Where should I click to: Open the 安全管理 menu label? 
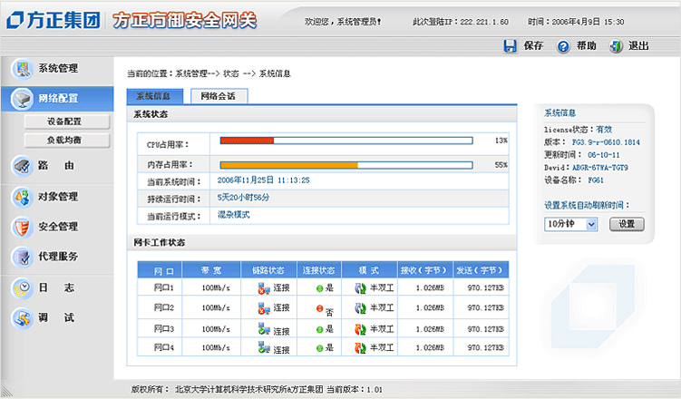(x=58, y=227)
